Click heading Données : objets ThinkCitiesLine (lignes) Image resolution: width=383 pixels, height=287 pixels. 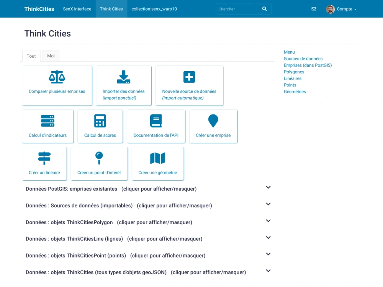tap(74, 239)
